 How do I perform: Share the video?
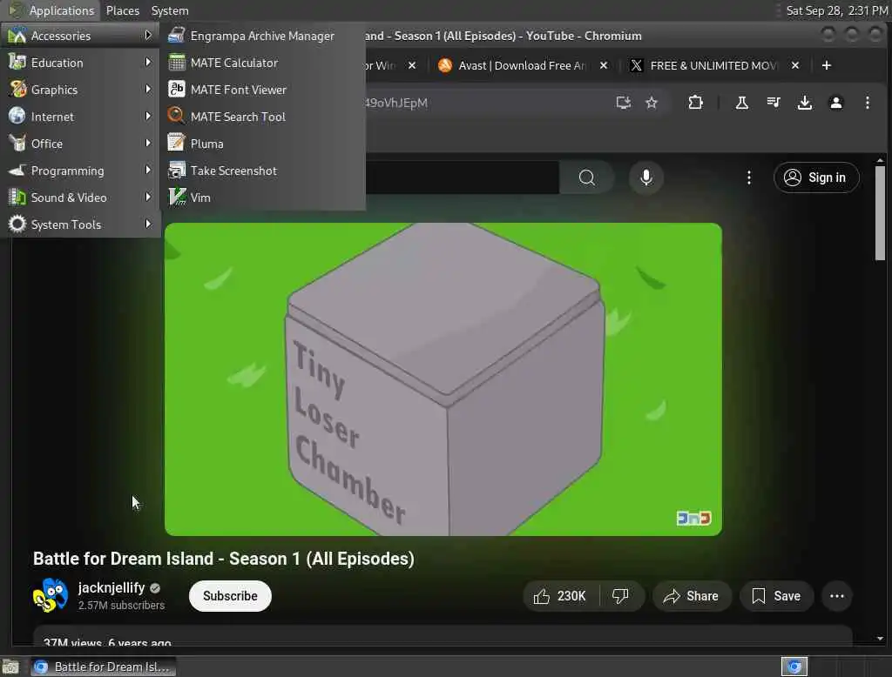[x=691, y=596]
